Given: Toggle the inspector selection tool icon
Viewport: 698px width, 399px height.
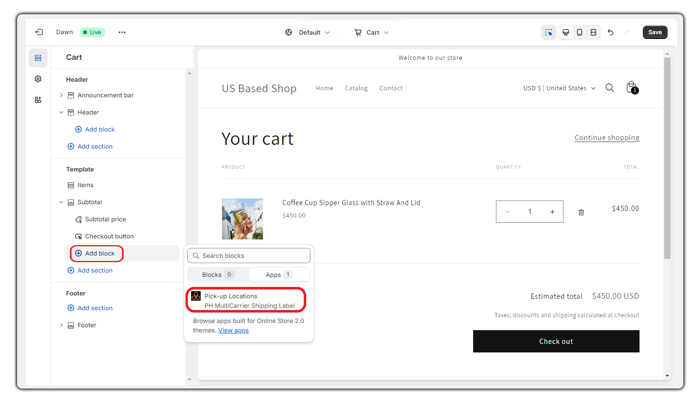Looking at the screenshot, I should pyautogui.click(x=549, y=32).
